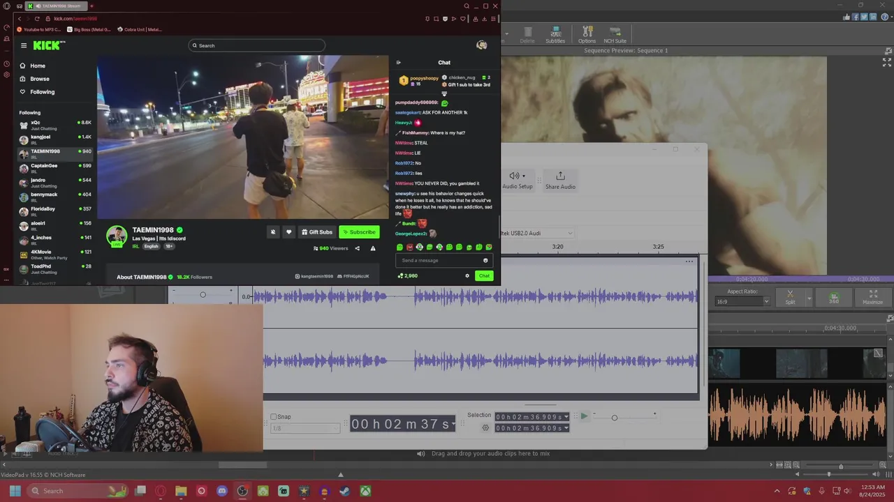Open selection start time dropdown
Viewport: 894px width, 502px height.
coord(566,417)
